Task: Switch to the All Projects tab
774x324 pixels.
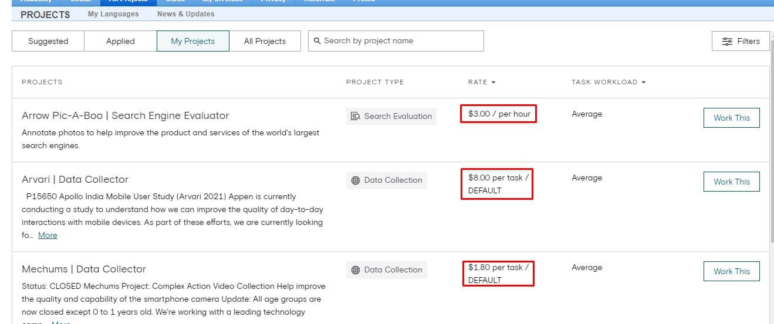Action: pyautogui.click(x=265, y=41)
